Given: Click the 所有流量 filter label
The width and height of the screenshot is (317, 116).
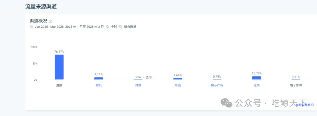Looking at the screenshot, I should [130, 27].
